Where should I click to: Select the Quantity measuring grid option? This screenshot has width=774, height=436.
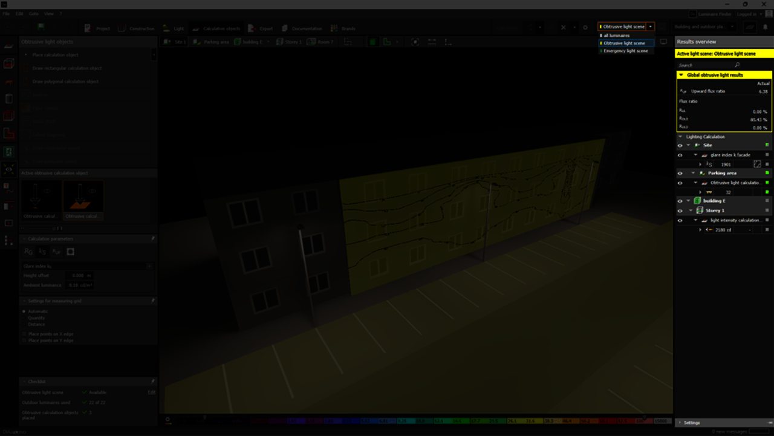24,317
